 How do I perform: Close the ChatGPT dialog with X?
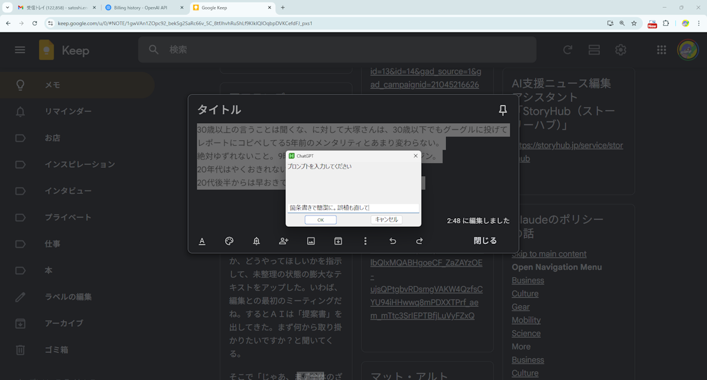[415, 156]
